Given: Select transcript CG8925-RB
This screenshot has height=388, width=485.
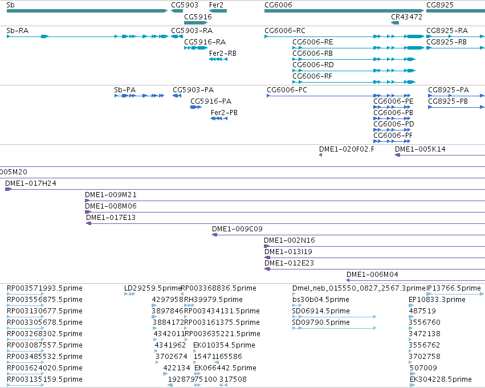Looking at the screenshot, I should coord(446,42).
